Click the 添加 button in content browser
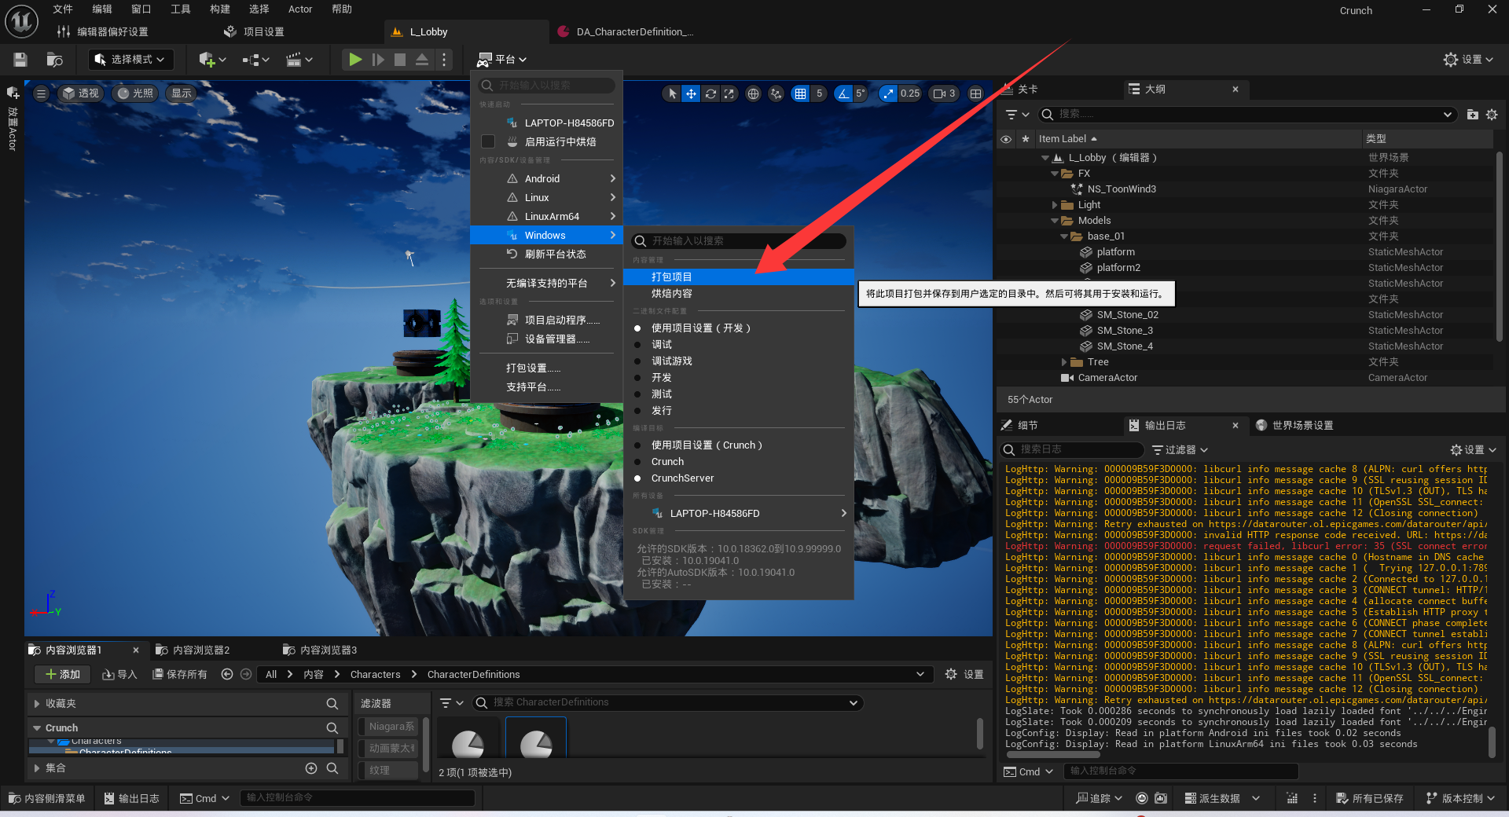Viewport: 1509px width, 817px height. [63, 675]
